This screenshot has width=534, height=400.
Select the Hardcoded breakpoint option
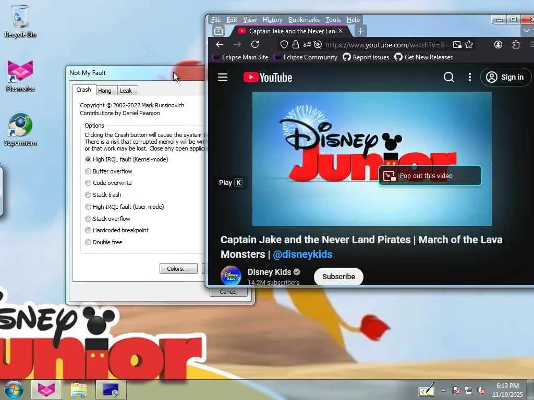[x=116, y=230]
